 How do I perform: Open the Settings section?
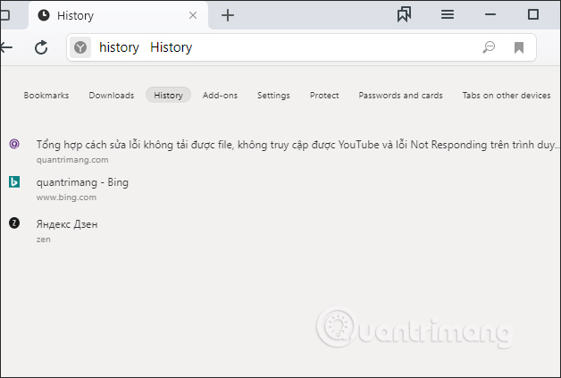(273, 96)
